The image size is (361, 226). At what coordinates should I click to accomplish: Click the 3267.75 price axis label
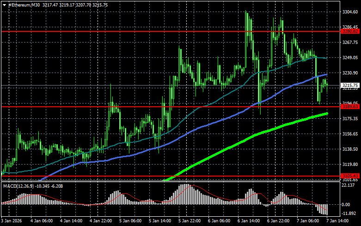coord(350,43)
